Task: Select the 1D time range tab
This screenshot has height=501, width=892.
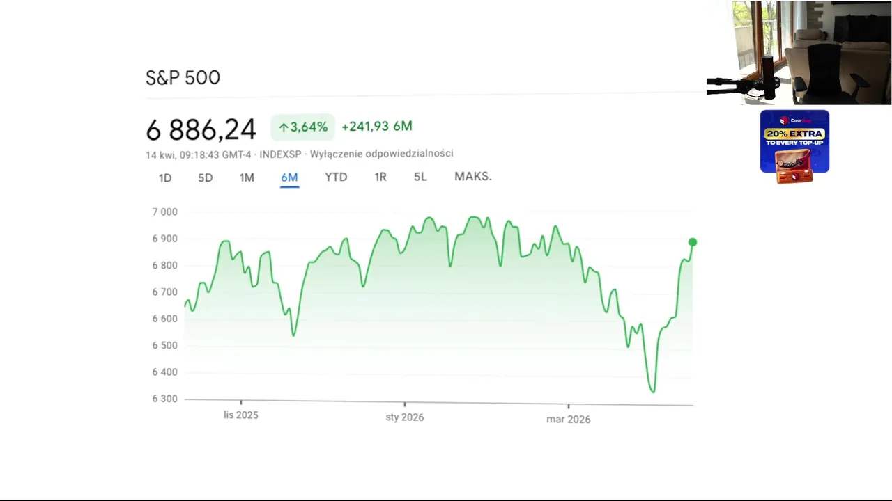Action: (x=165, y=177)
